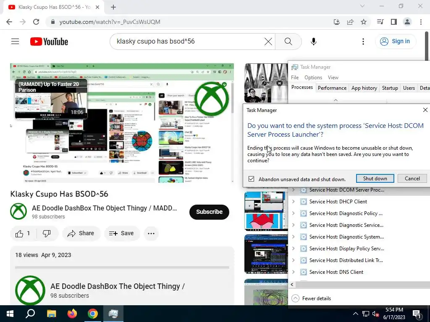
Task: Go back in Chrome
Action: click(9, 22)
